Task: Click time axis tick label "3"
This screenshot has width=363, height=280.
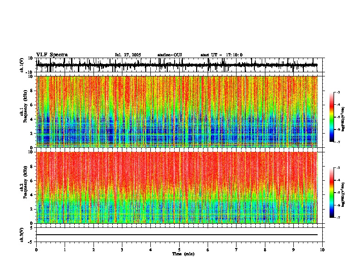Action: point(122,250)
